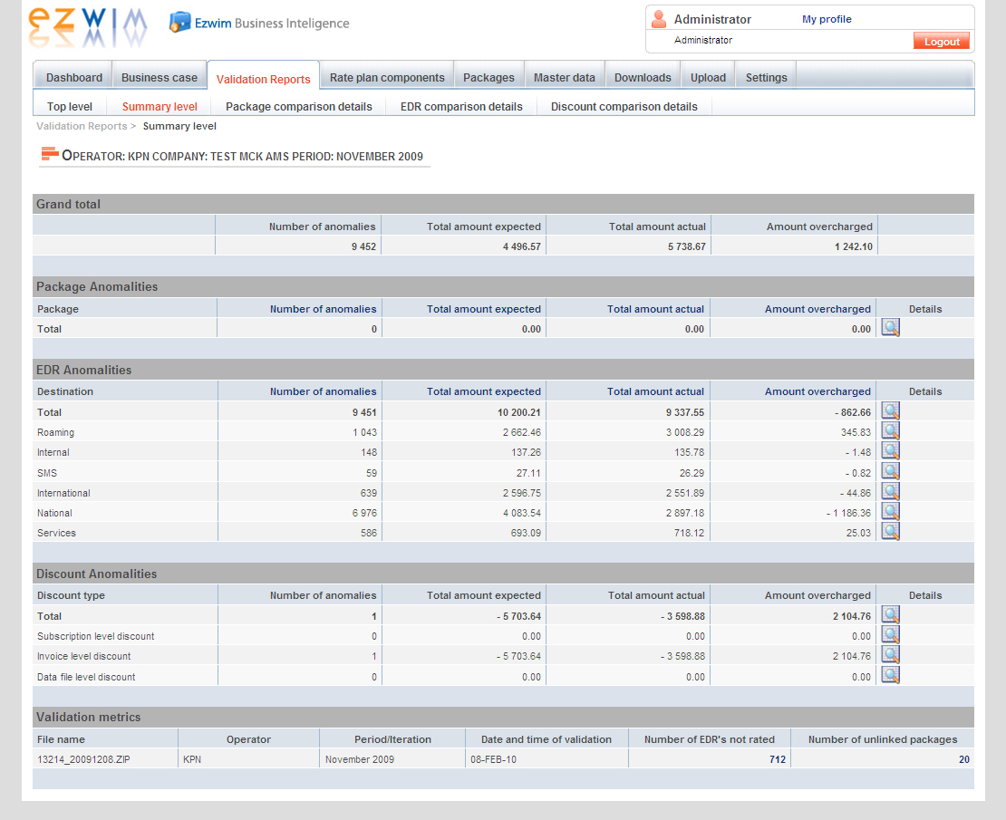
Task: Go to the Master data tab
Action: [564, 78]
